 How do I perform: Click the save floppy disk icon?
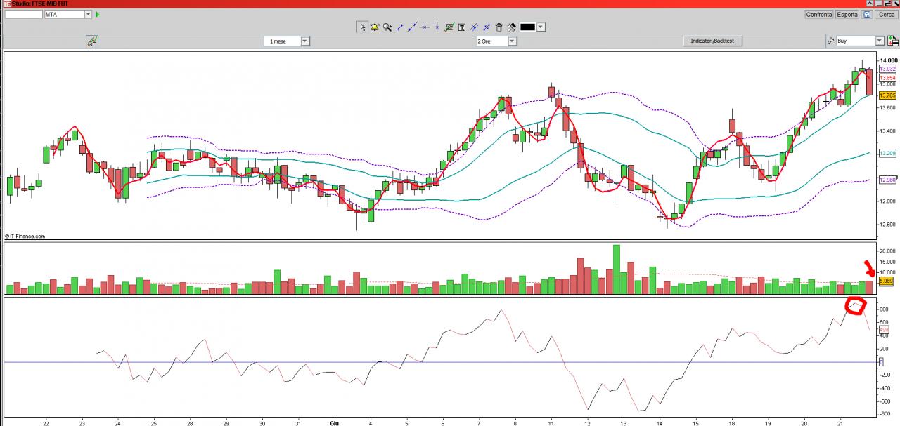point(867,14)
